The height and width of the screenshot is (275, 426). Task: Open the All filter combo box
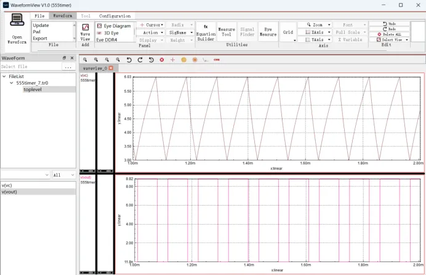[63, 175]
